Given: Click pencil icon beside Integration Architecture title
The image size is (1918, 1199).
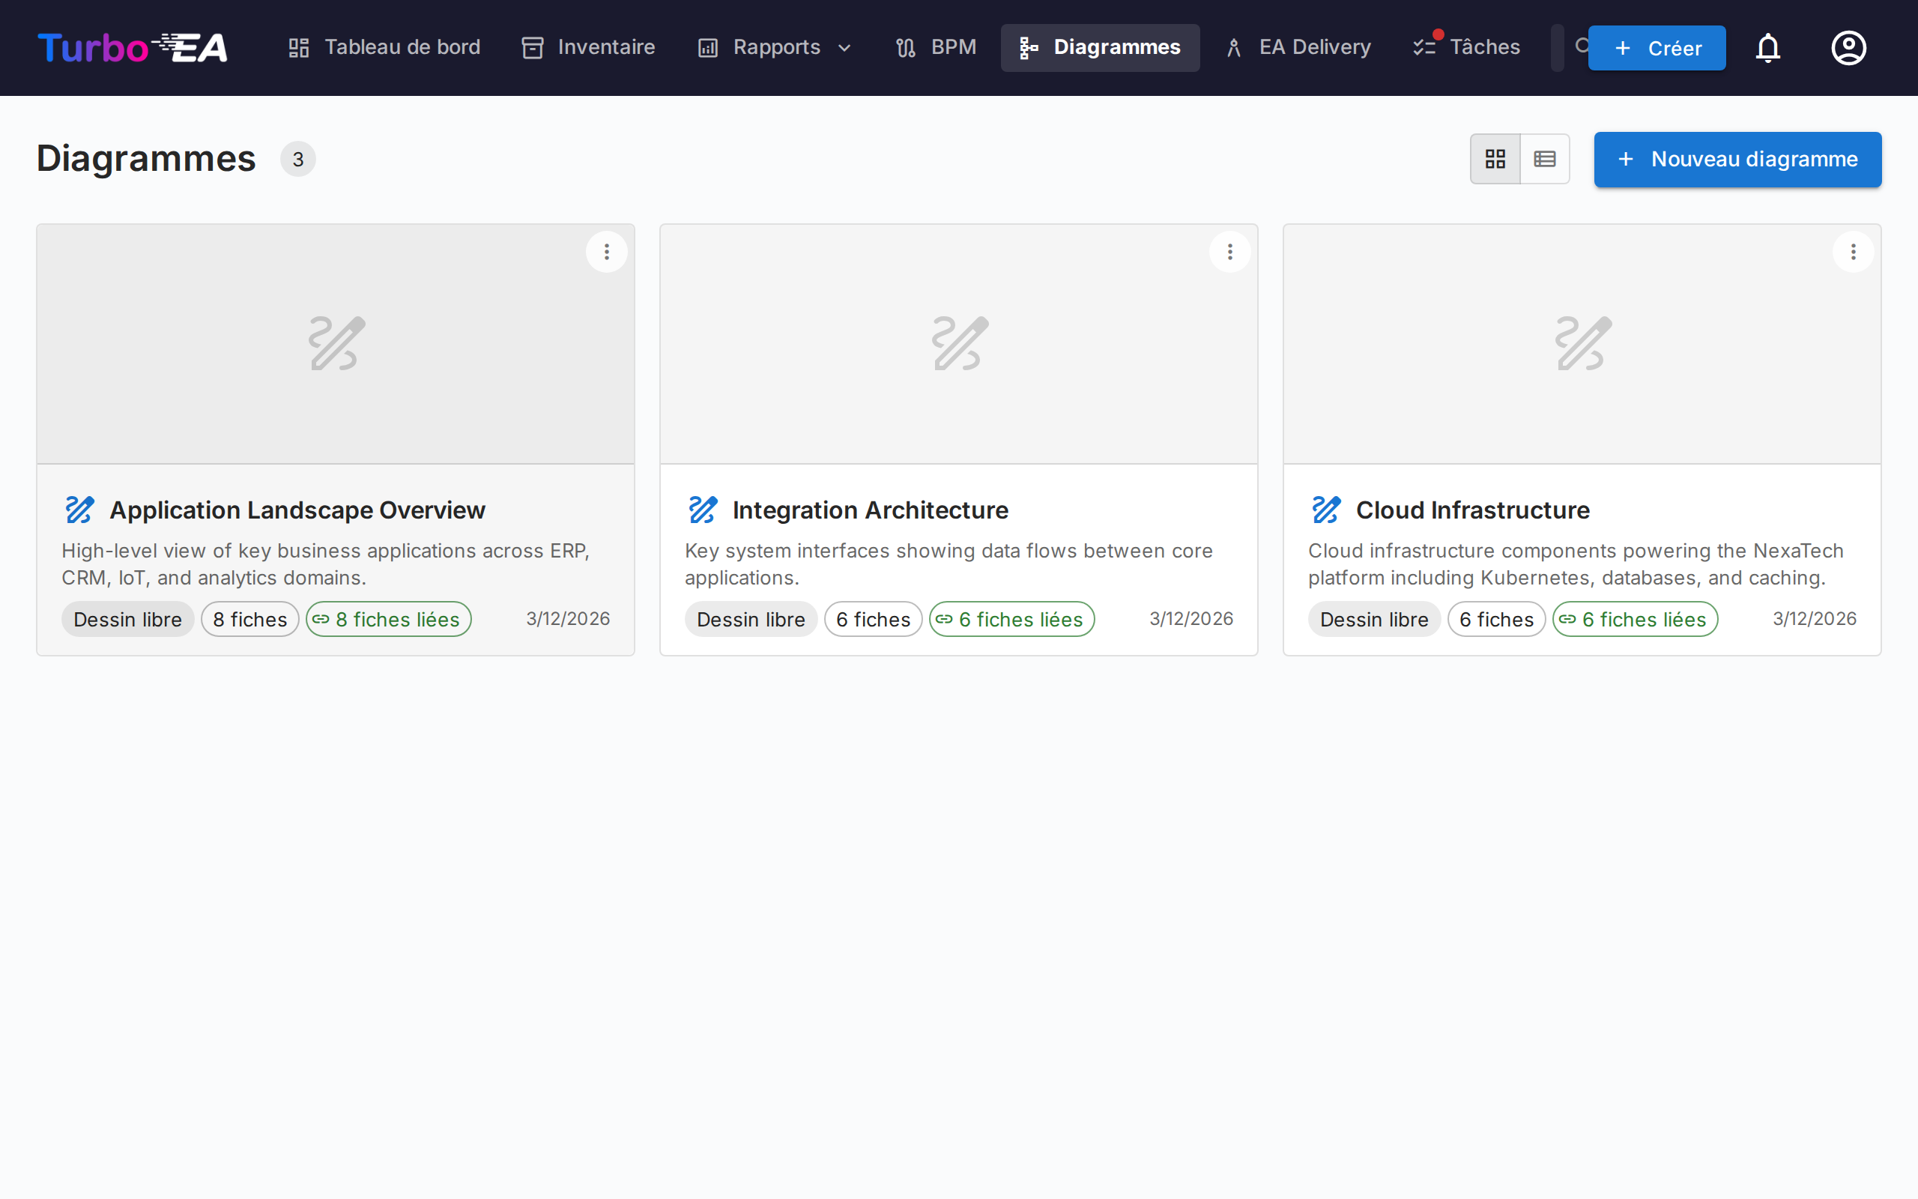Looking at the screenshot, I should point(702,510).
